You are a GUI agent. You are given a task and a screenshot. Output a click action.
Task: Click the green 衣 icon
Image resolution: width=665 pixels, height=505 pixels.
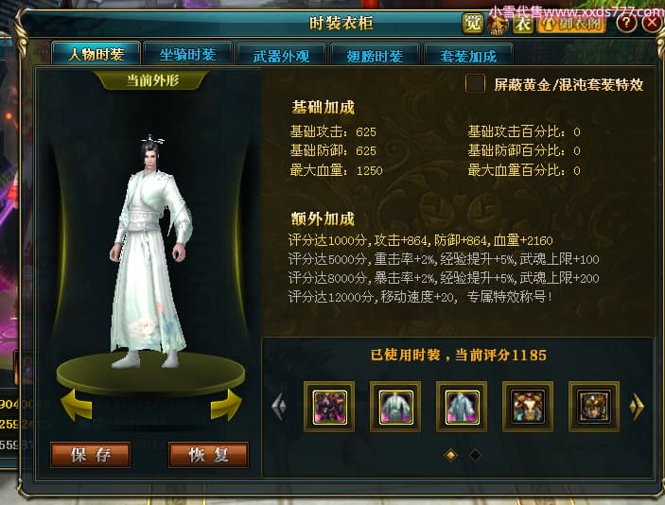(x=523, y=24)
